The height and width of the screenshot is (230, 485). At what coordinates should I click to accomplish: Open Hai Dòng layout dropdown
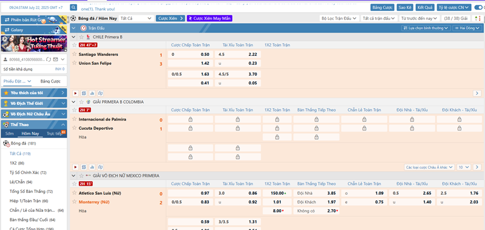467,28
